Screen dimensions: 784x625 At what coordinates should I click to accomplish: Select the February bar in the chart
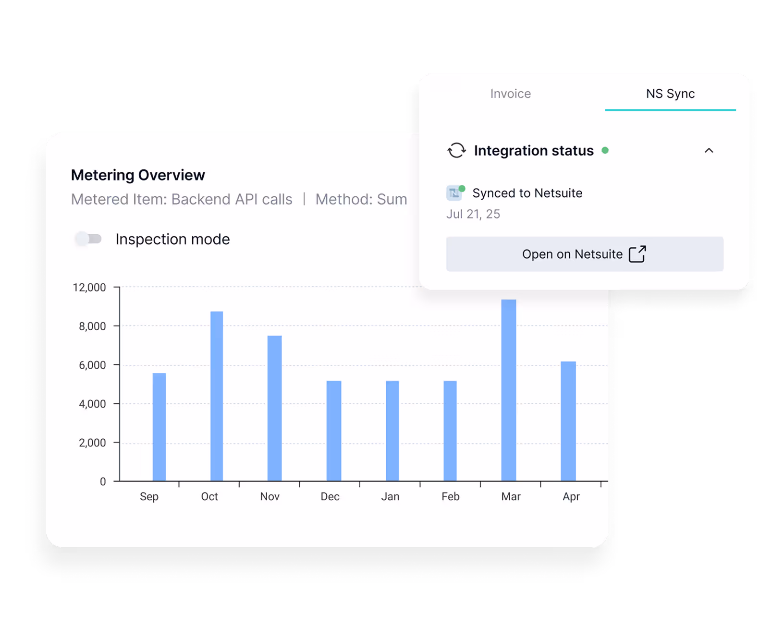click(450, 430)
